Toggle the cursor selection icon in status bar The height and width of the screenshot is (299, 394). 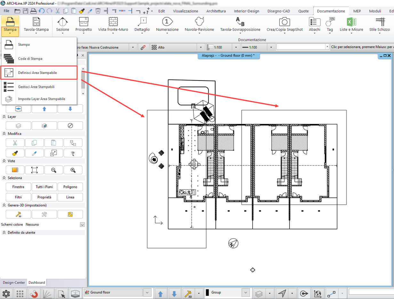pos(61,293)
